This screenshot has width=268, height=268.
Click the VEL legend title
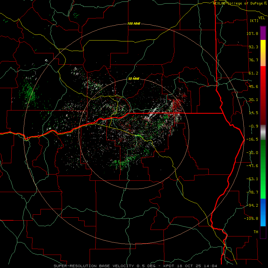click(x=261, y=18)
